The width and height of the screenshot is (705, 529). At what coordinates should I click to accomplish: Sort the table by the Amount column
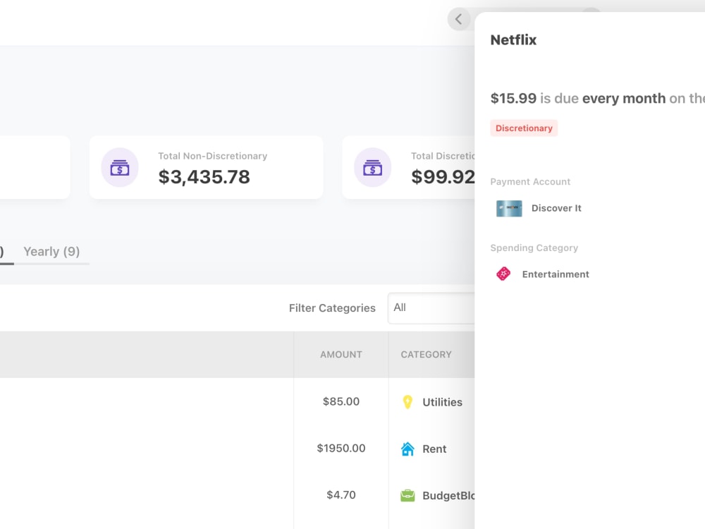pyautogui.click(x=341, y=355)
